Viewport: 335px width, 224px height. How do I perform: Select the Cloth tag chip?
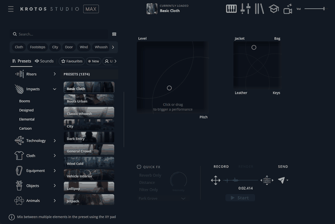[19, 47]
